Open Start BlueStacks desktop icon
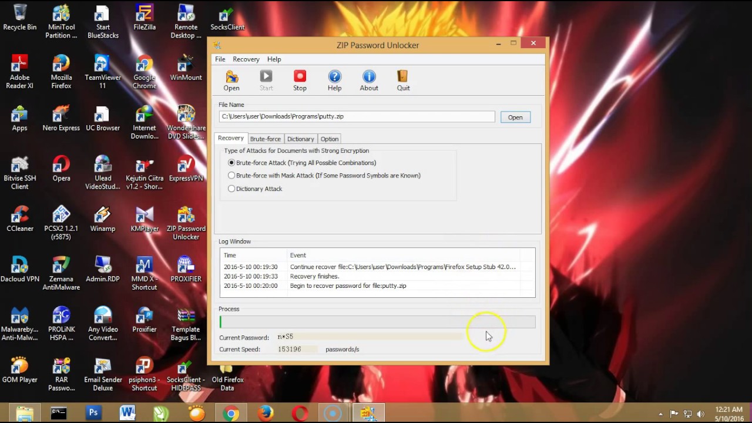The height and width of the screenshot is (423, 752). coord(103,22)
